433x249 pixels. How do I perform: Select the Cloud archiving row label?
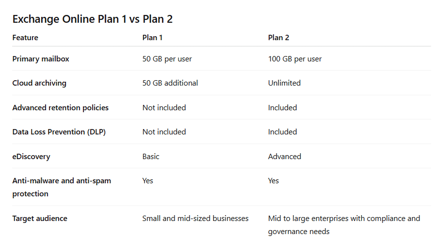[x=39, y=83]
